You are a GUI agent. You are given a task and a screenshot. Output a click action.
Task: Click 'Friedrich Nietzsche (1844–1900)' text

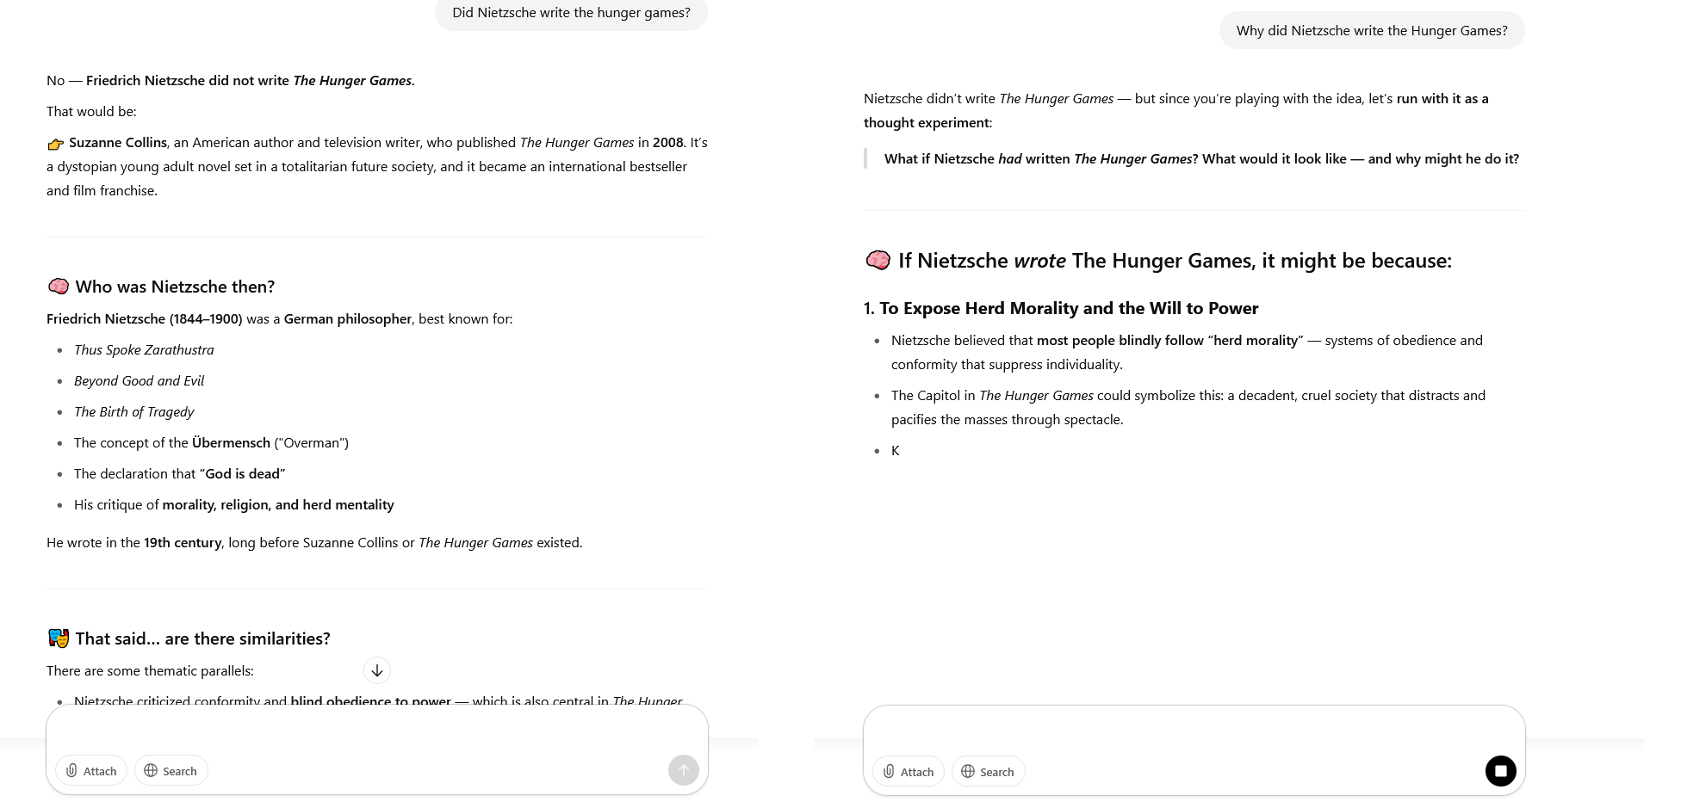[145, 318]
